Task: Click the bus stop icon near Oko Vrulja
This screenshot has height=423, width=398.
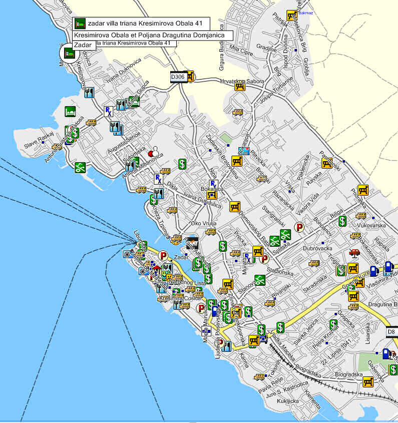Action: (210, 232)
